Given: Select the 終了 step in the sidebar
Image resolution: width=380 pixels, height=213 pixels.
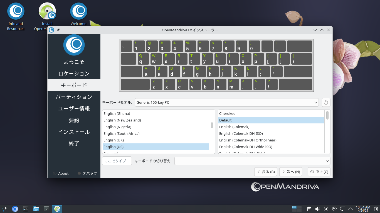Looking at the screenshot, I should point(74,143).
